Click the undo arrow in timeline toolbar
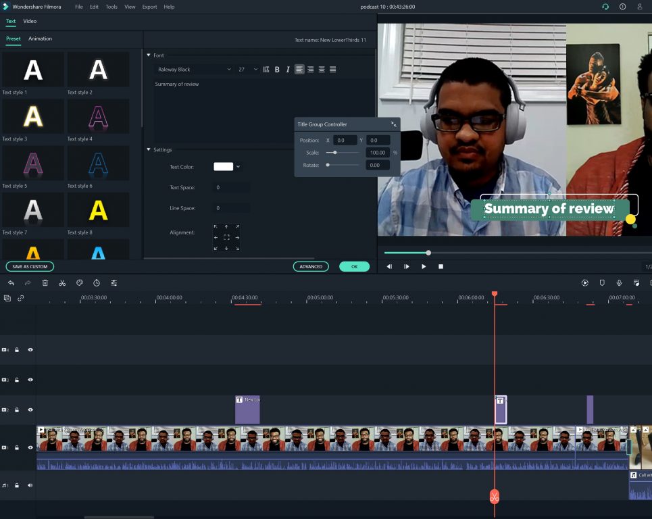652x519 pixels. coord(11,282)
